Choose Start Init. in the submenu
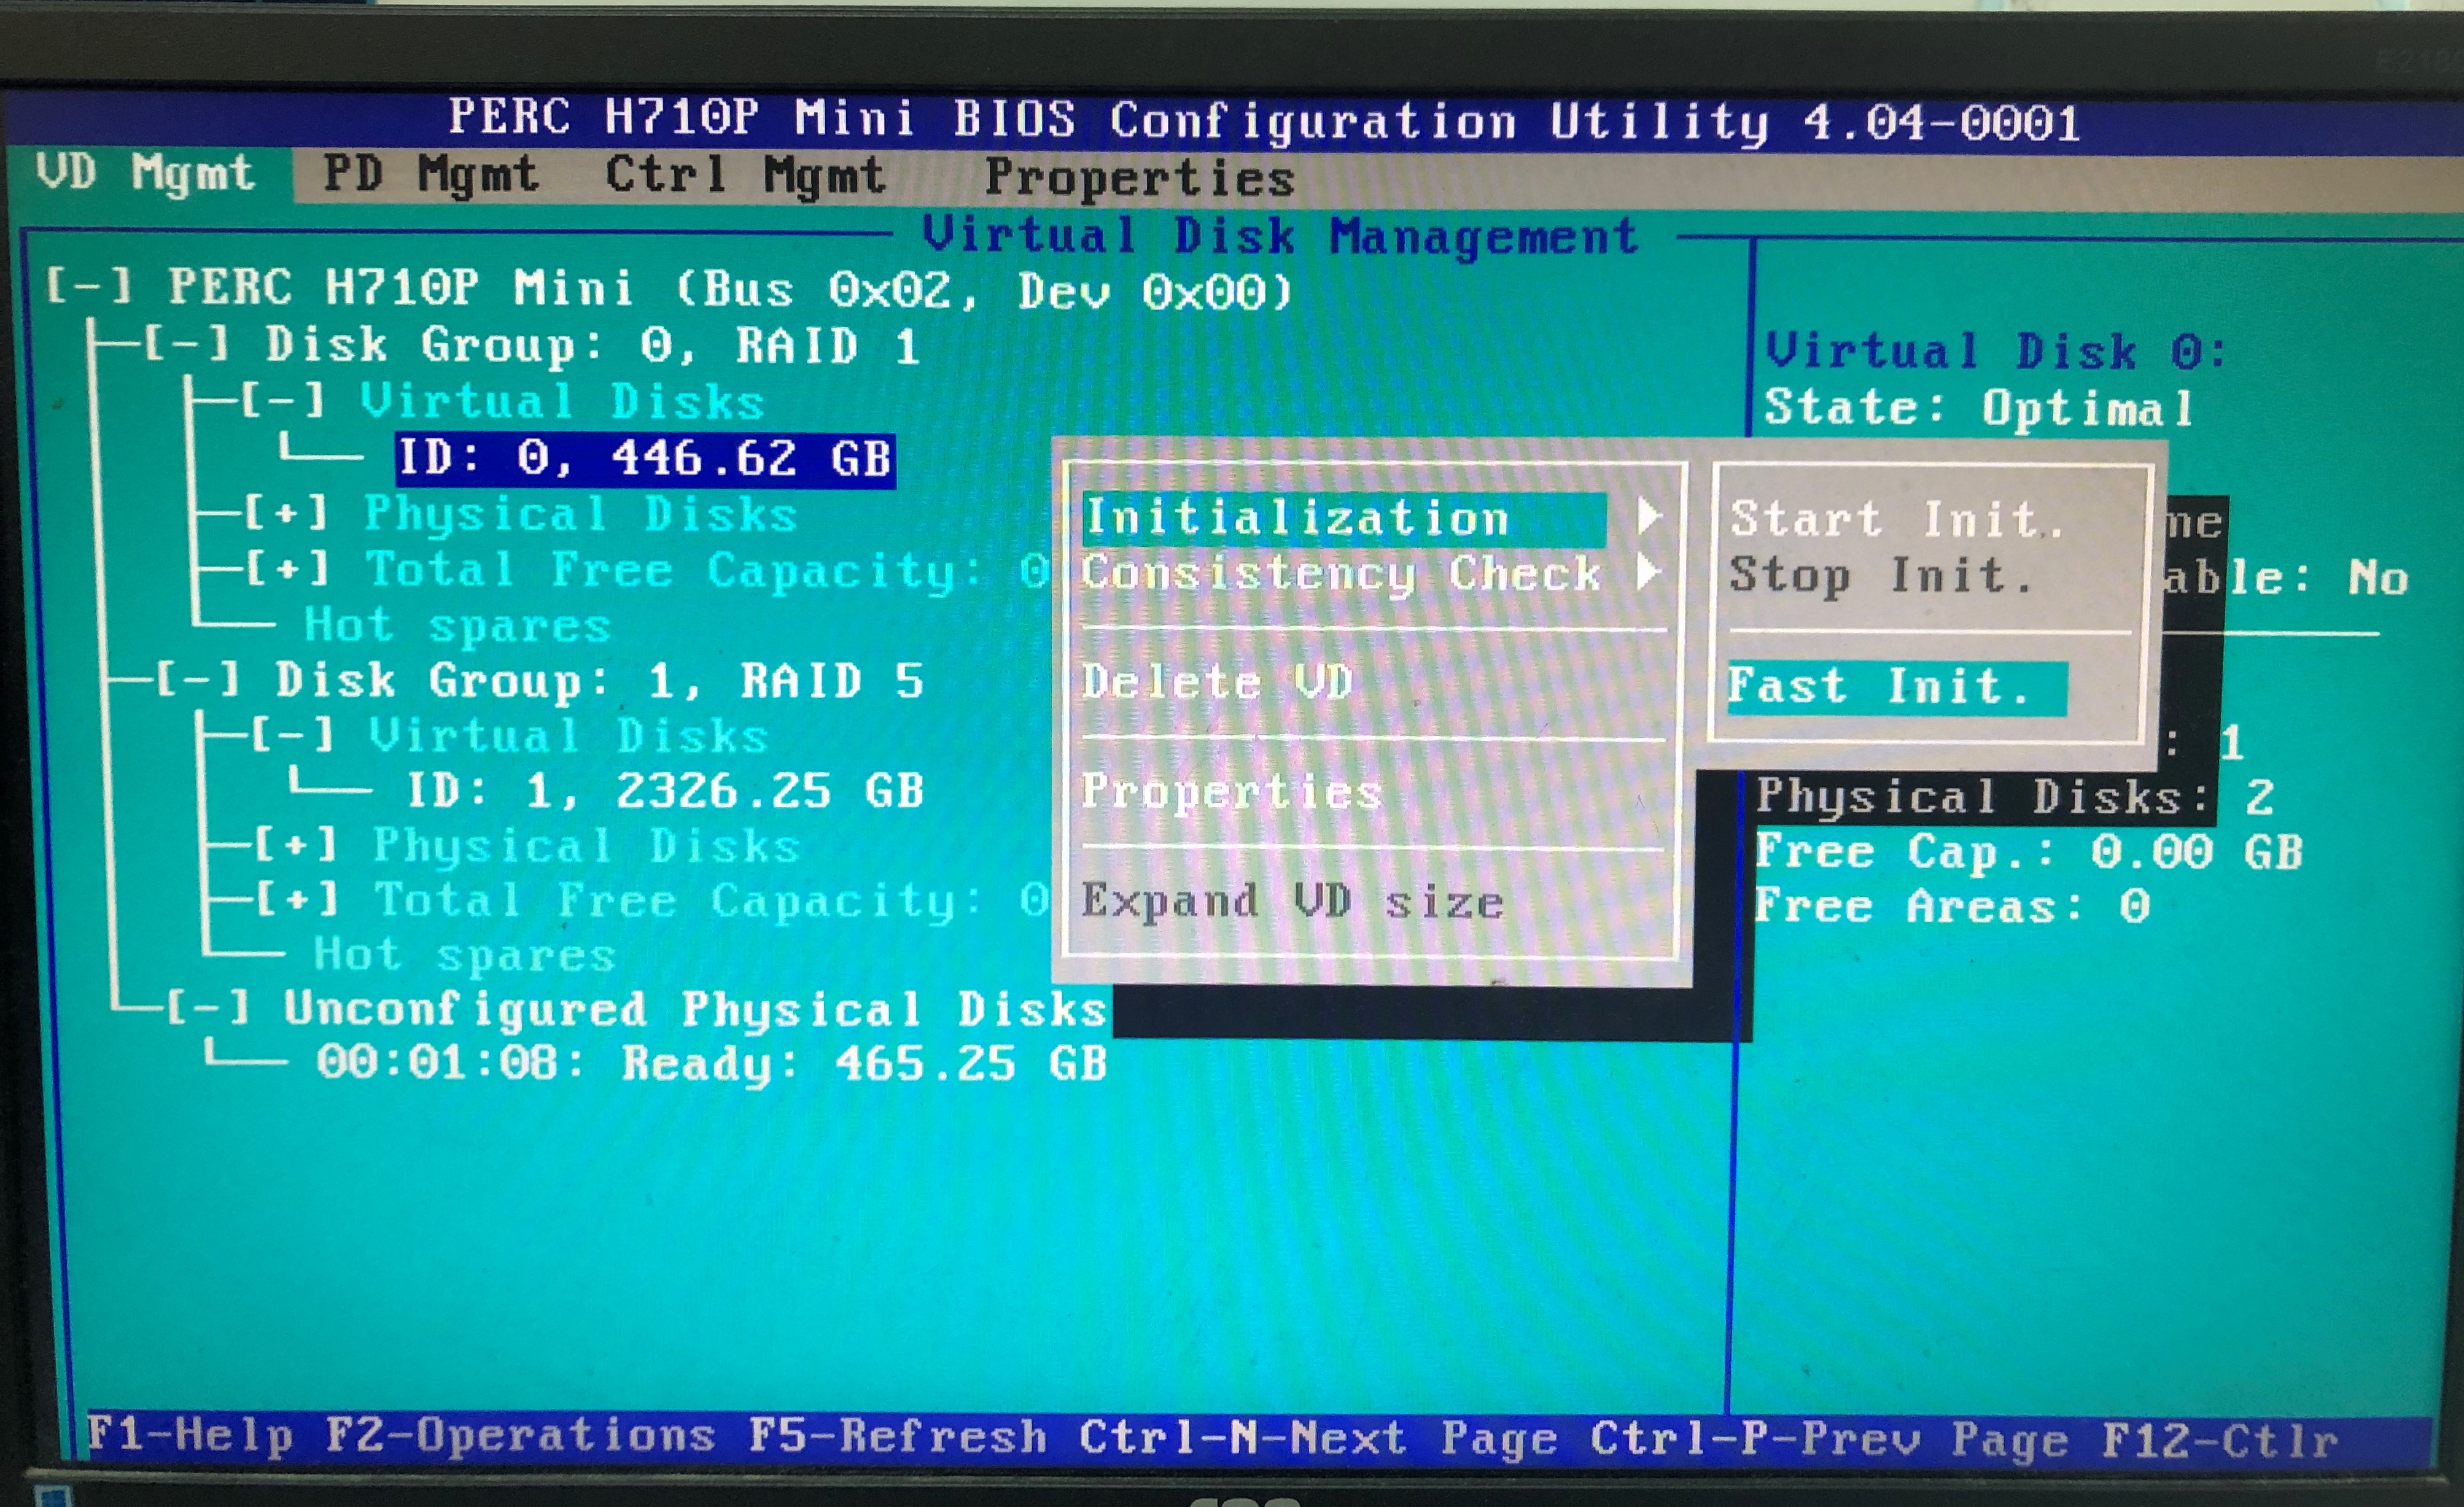 tap(1897, 520)
